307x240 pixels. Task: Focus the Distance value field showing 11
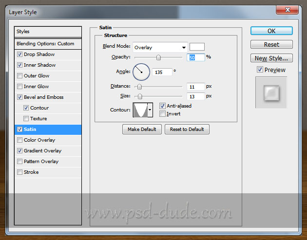point(196,87)
